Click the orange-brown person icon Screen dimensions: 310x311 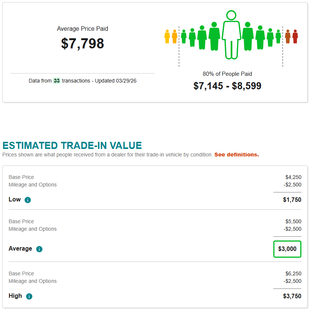(x=288, y=37)
